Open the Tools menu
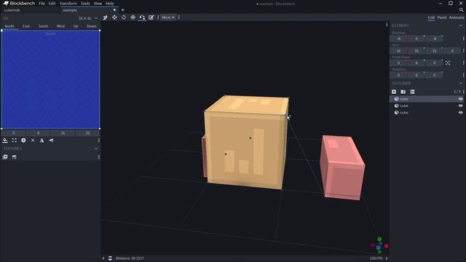 click(x=85, y=4)
